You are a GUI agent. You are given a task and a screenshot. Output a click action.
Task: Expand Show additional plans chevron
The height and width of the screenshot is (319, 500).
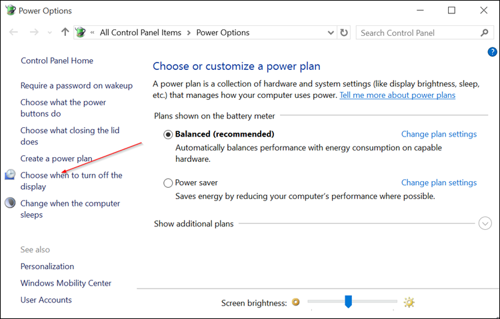485,223
